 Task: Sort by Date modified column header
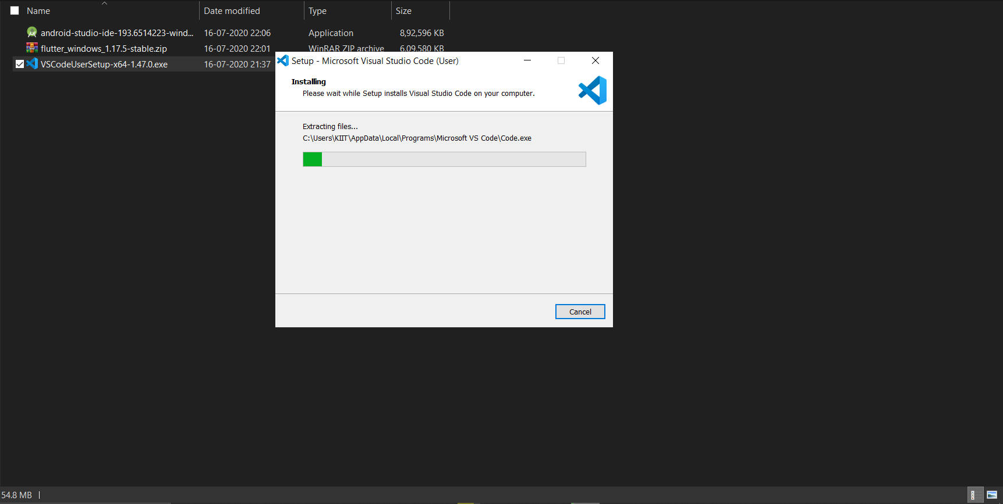tap(232, 11)
